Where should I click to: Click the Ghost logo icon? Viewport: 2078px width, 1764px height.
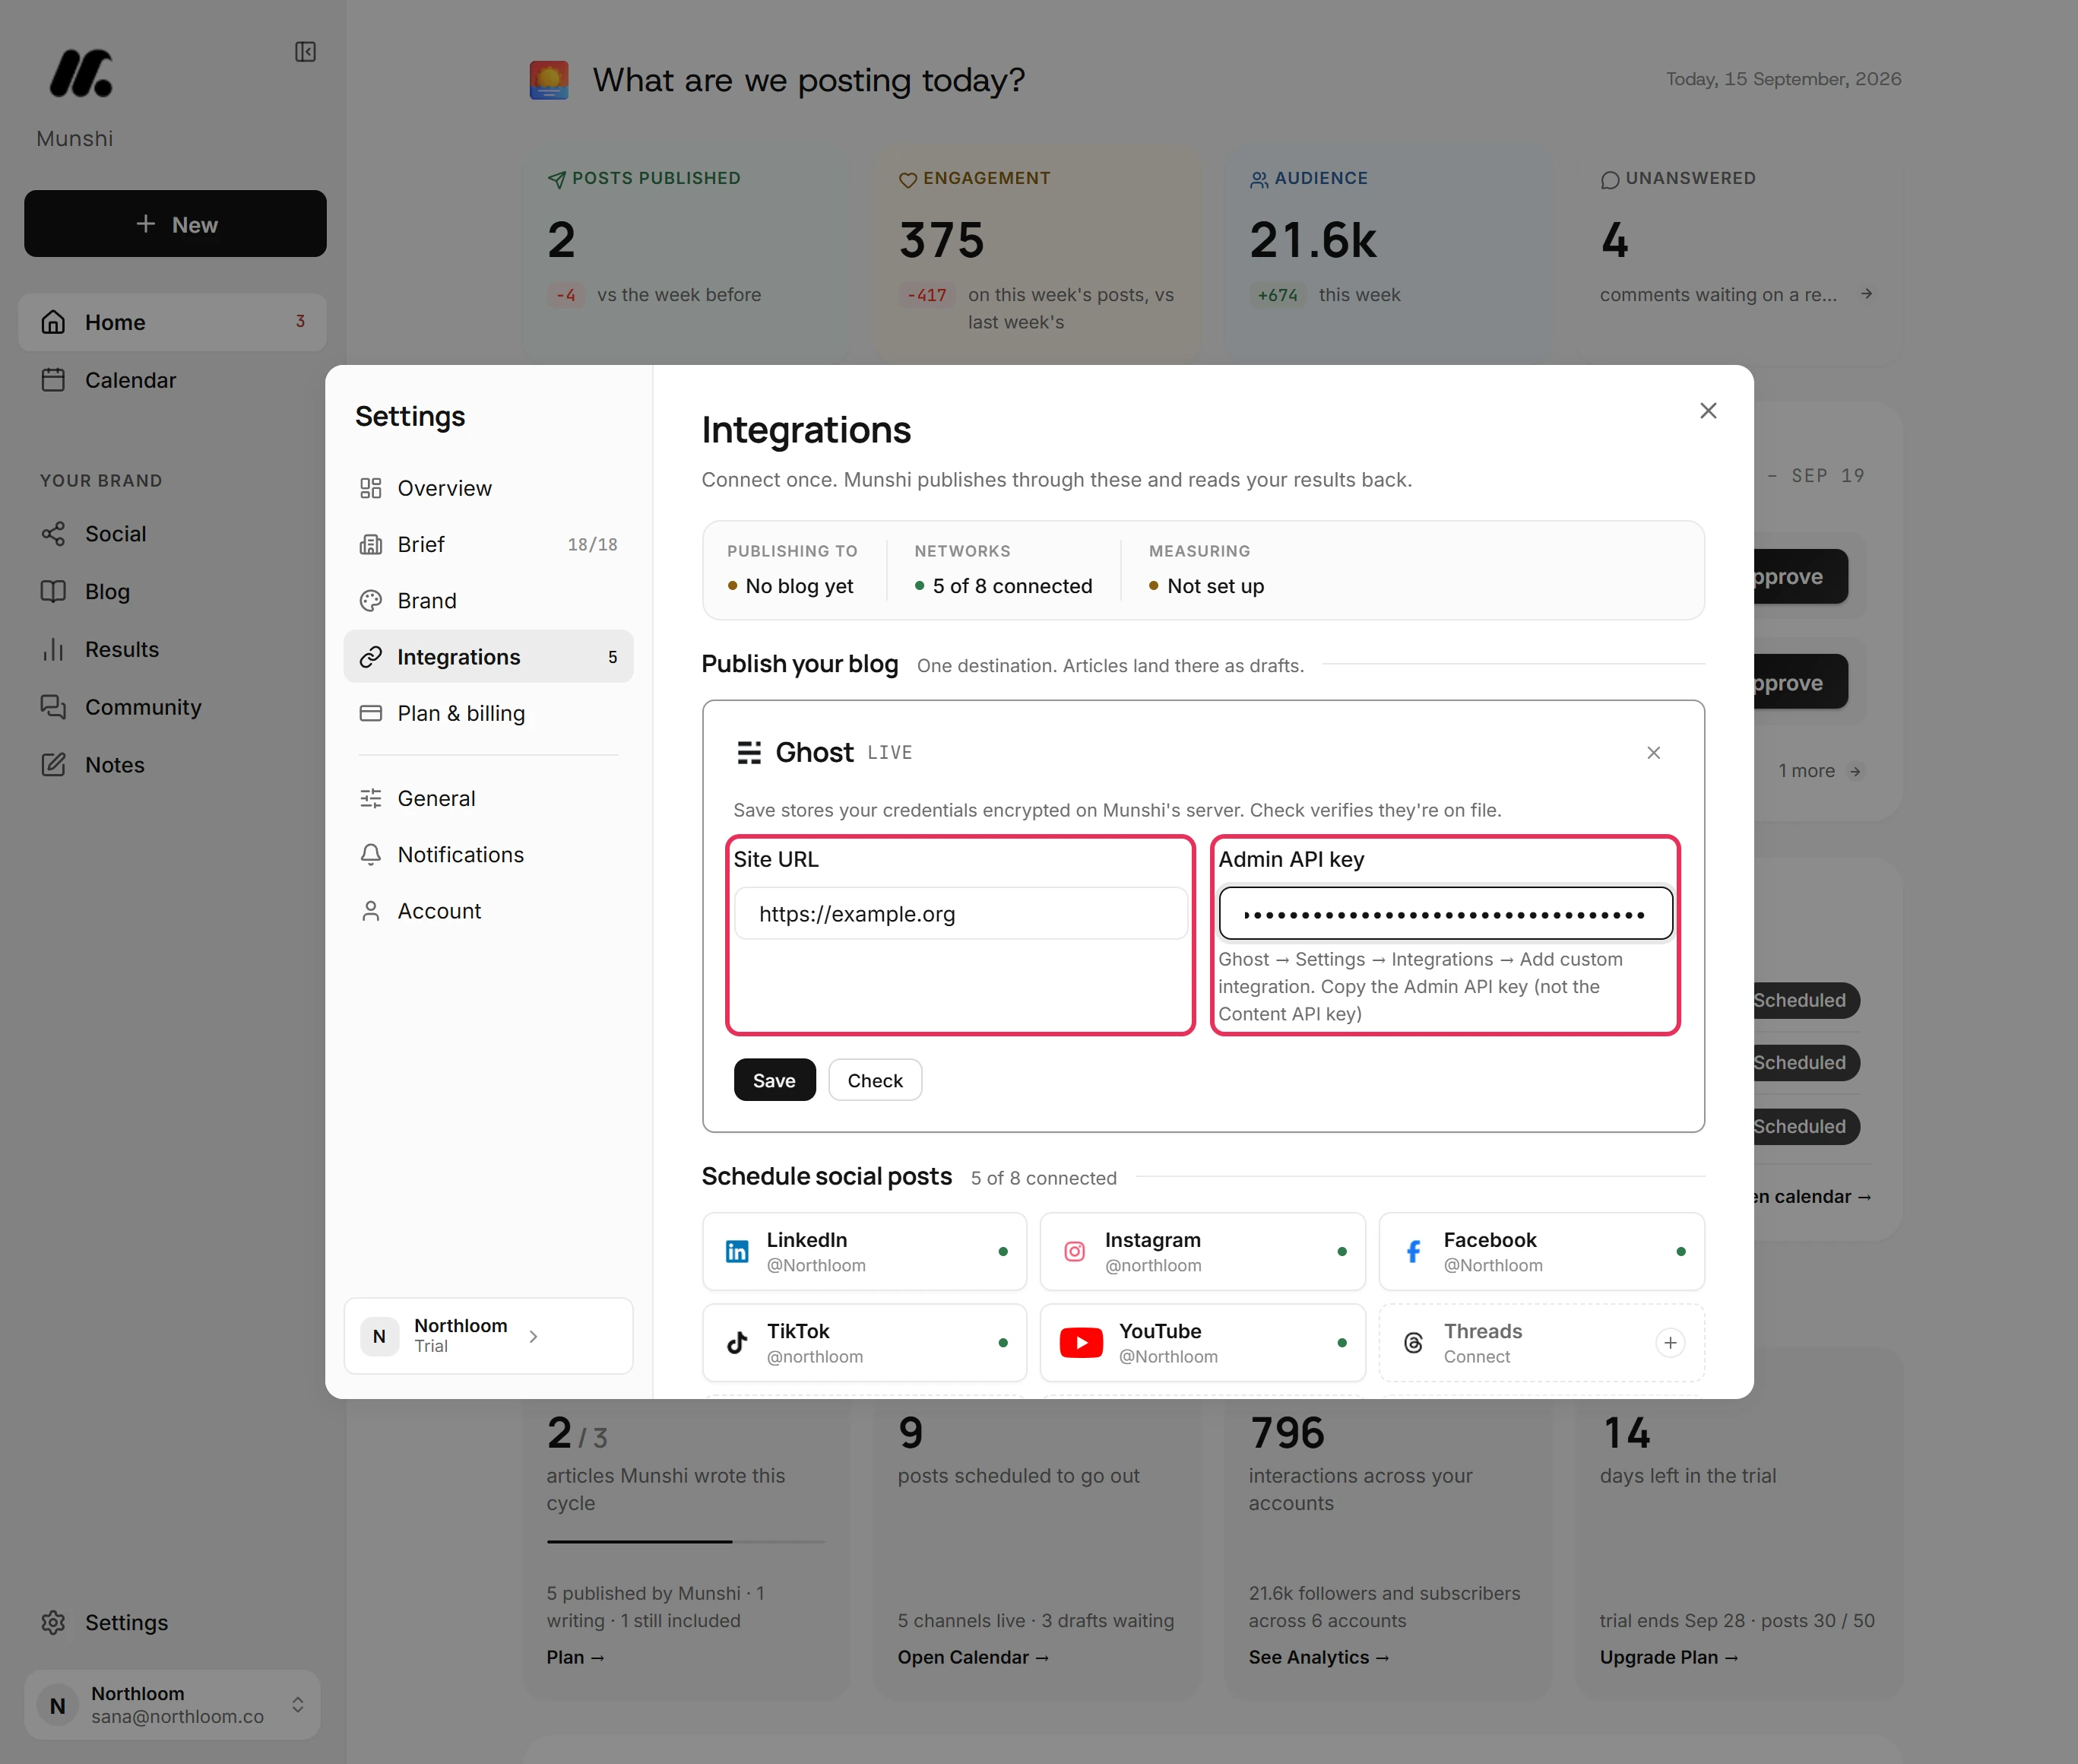tap(749, 753)
